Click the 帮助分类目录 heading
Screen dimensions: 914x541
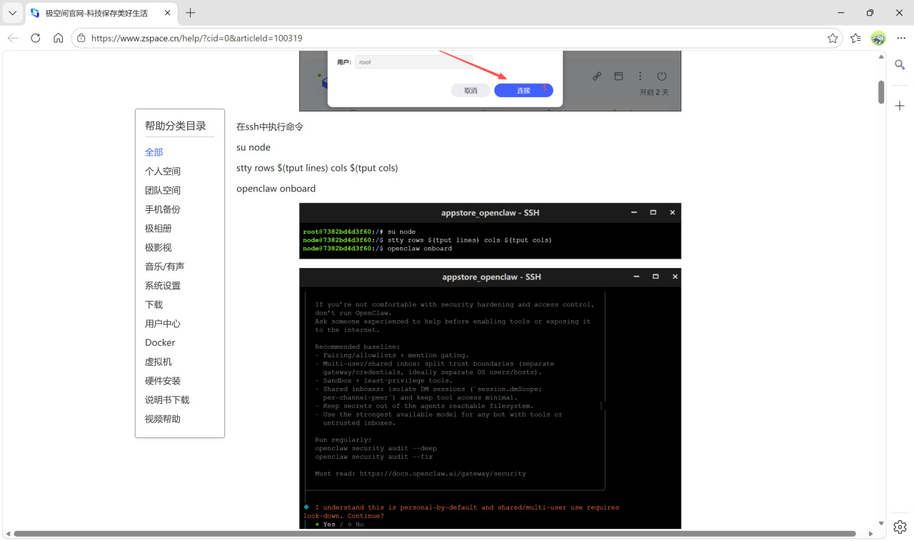click(x=176, y=126)
